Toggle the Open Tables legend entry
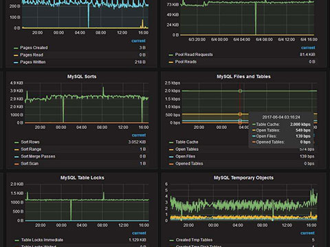This screenshot has width=330, height=247. coord(187,149)
